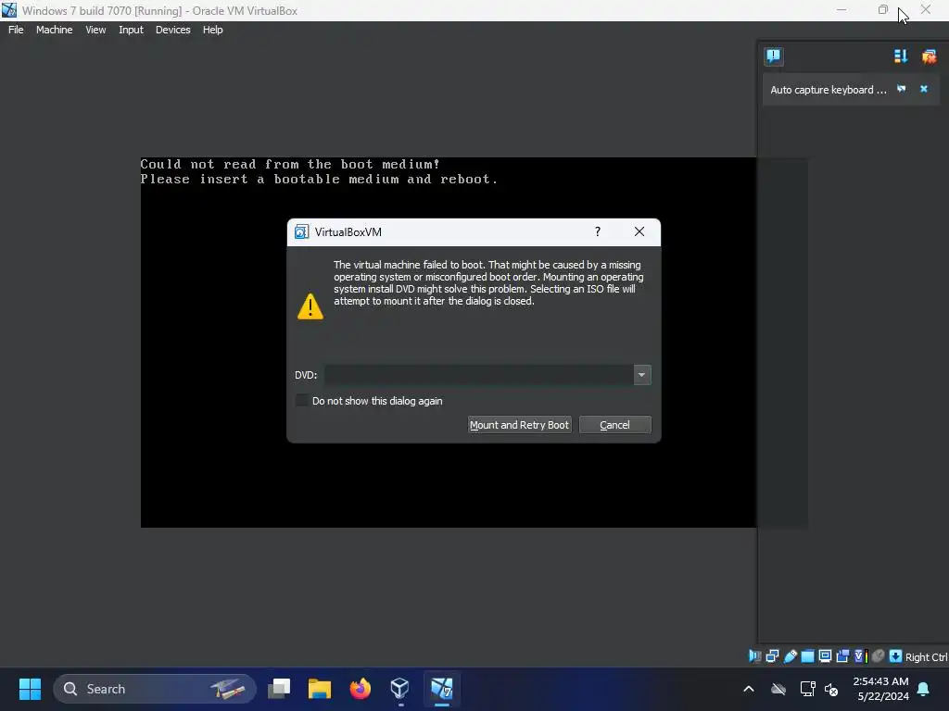The width and height of the screenshot is (949, 711).
Task: Click Mount and Retry Boot button
Action: [519, 424]
